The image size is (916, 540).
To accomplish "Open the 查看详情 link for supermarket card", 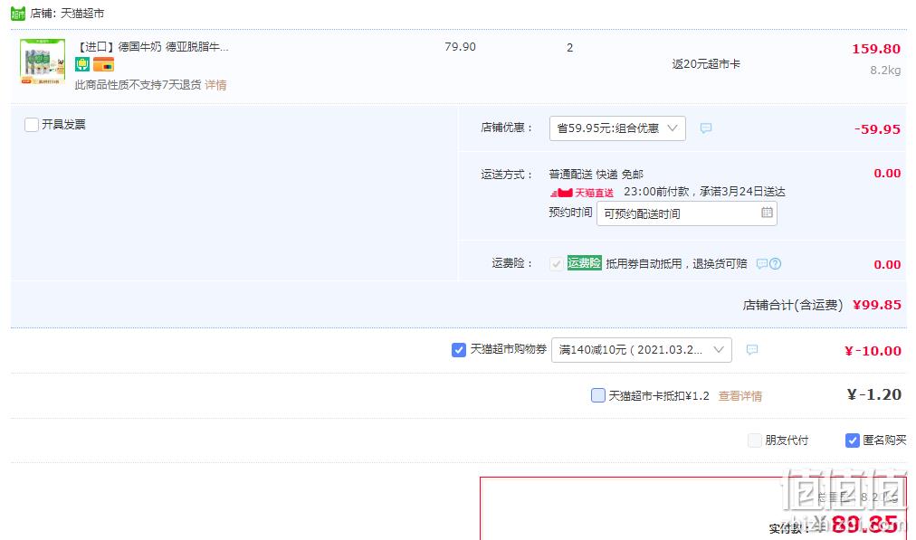I will click(x=740, y=396).
